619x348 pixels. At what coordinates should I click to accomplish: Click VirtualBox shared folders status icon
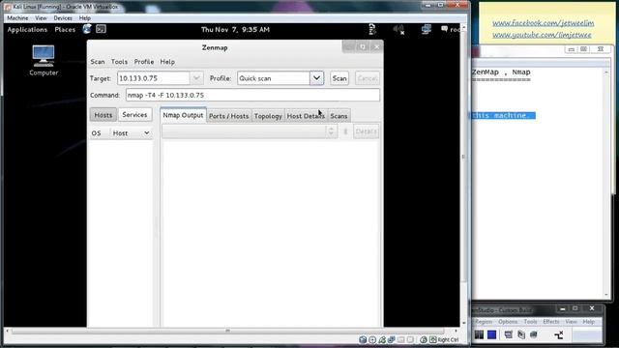pyautogui.click(x=401, y=339)
